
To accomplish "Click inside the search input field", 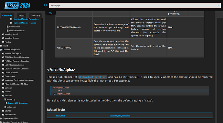I will tap(132, 5).
